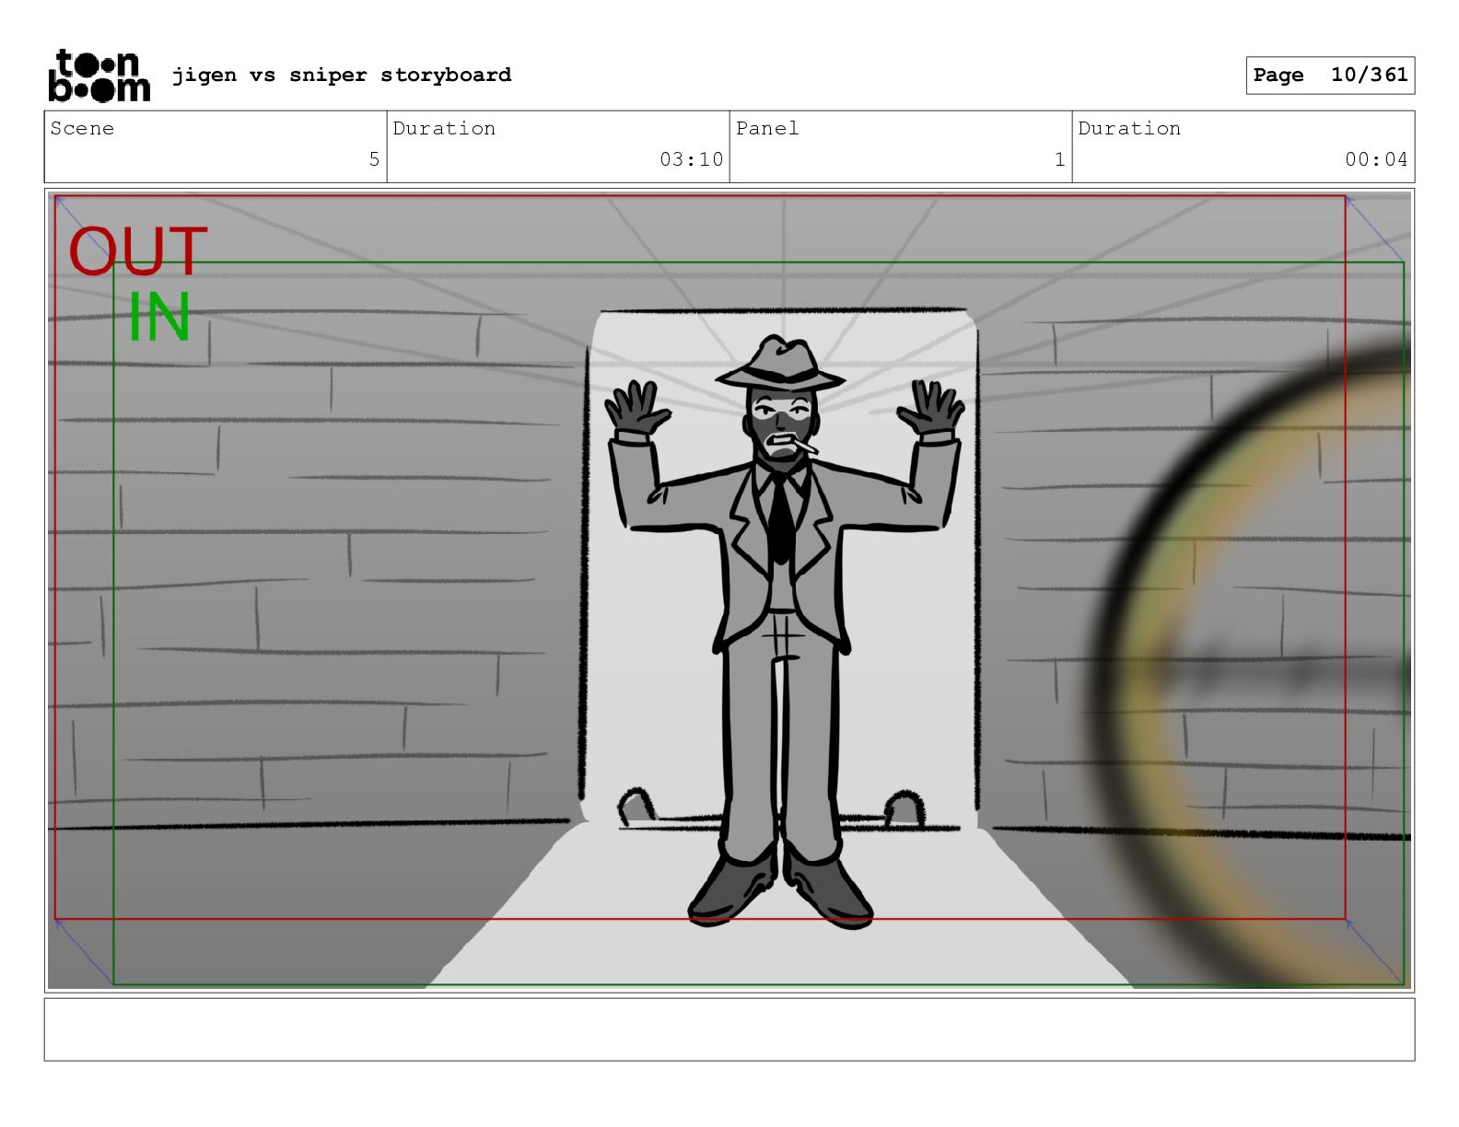Select the title "jigen vs sniper storyboard"
The height and width of the screenshot is (1127, 1459).
pyautogui.click(x=342, y=75)
